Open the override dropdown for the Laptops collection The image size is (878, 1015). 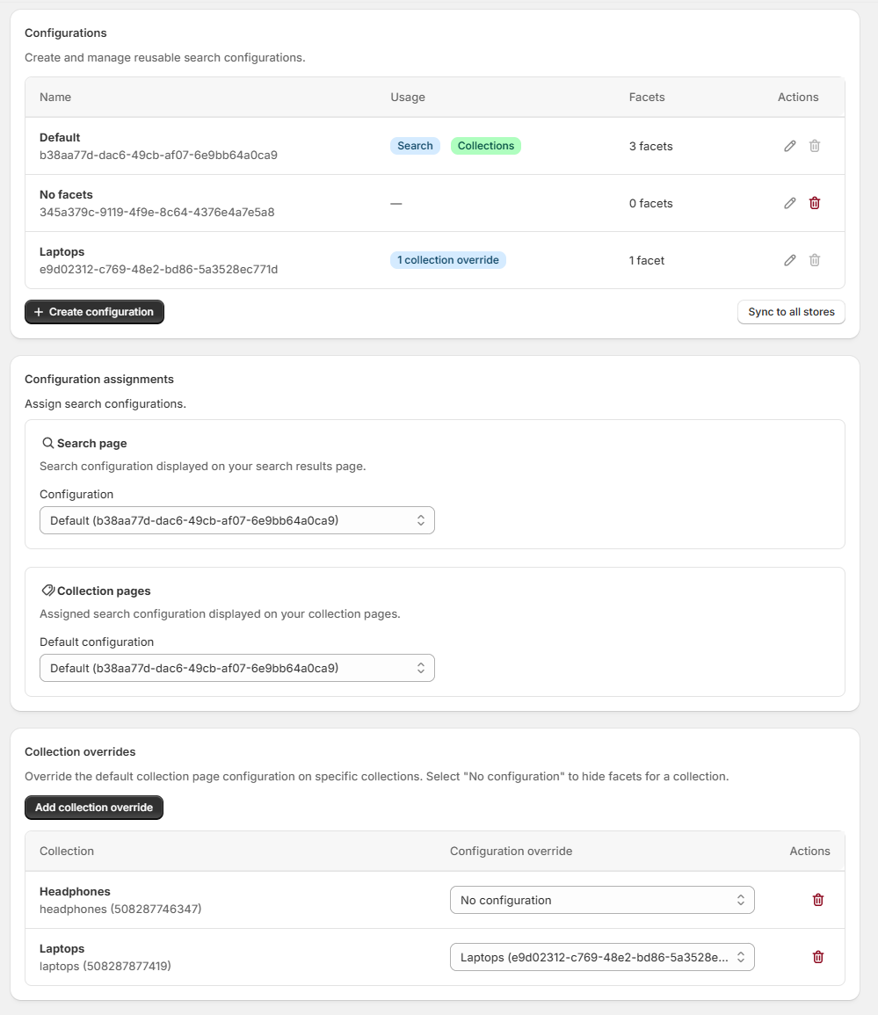(602, 957)
